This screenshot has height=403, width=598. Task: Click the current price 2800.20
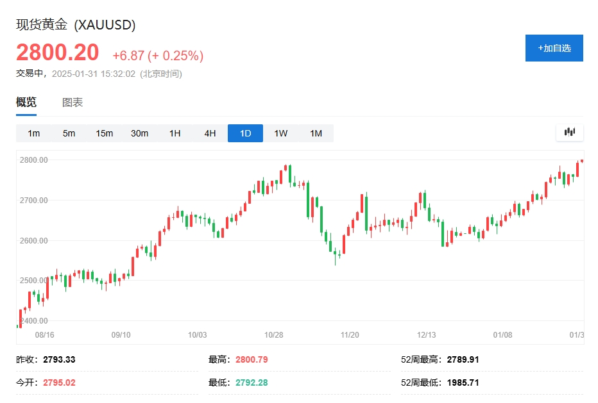click(57, 51)
